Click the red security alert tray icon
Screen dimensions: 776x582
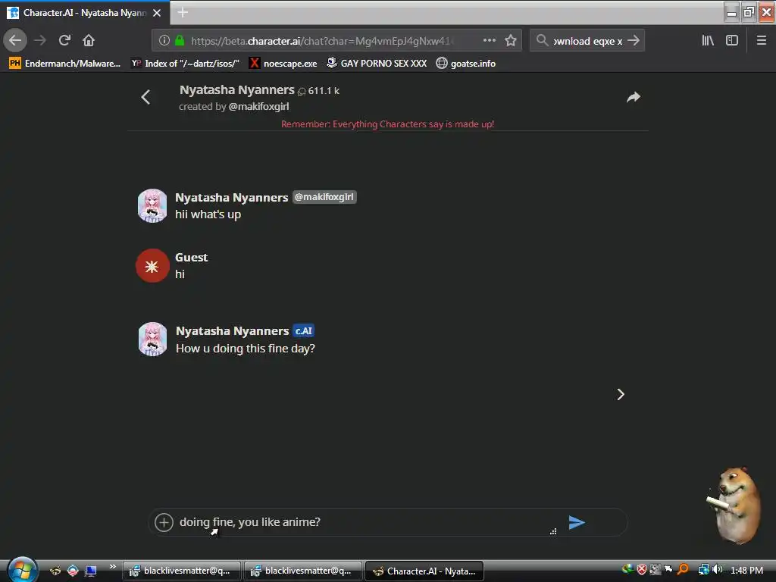pos(642,570)
